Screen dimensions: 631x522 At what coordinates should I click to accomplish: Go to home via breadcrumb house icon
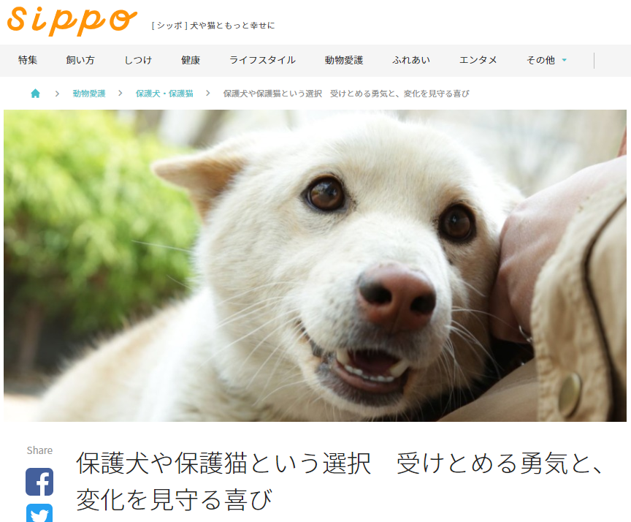pos(35,94)
